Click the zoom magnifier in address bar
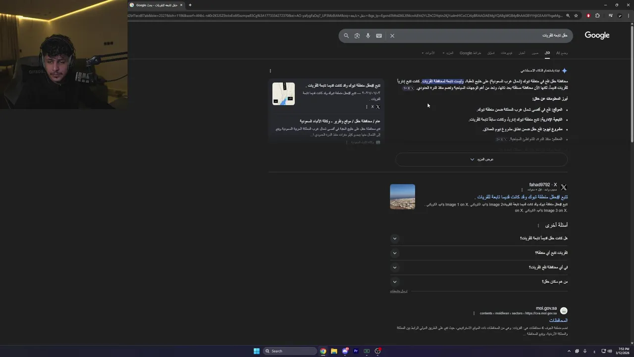 click(x=568, y=15)
